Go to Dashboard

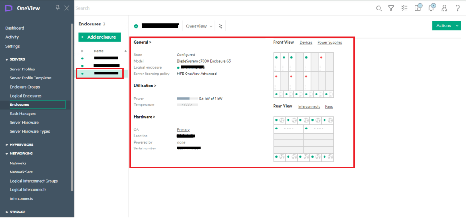pos(15,28)
